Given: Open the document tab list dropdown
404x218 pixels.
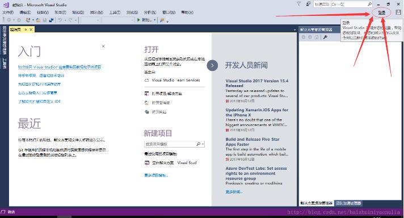Looking at the screenshot, I should pos(294,30).
